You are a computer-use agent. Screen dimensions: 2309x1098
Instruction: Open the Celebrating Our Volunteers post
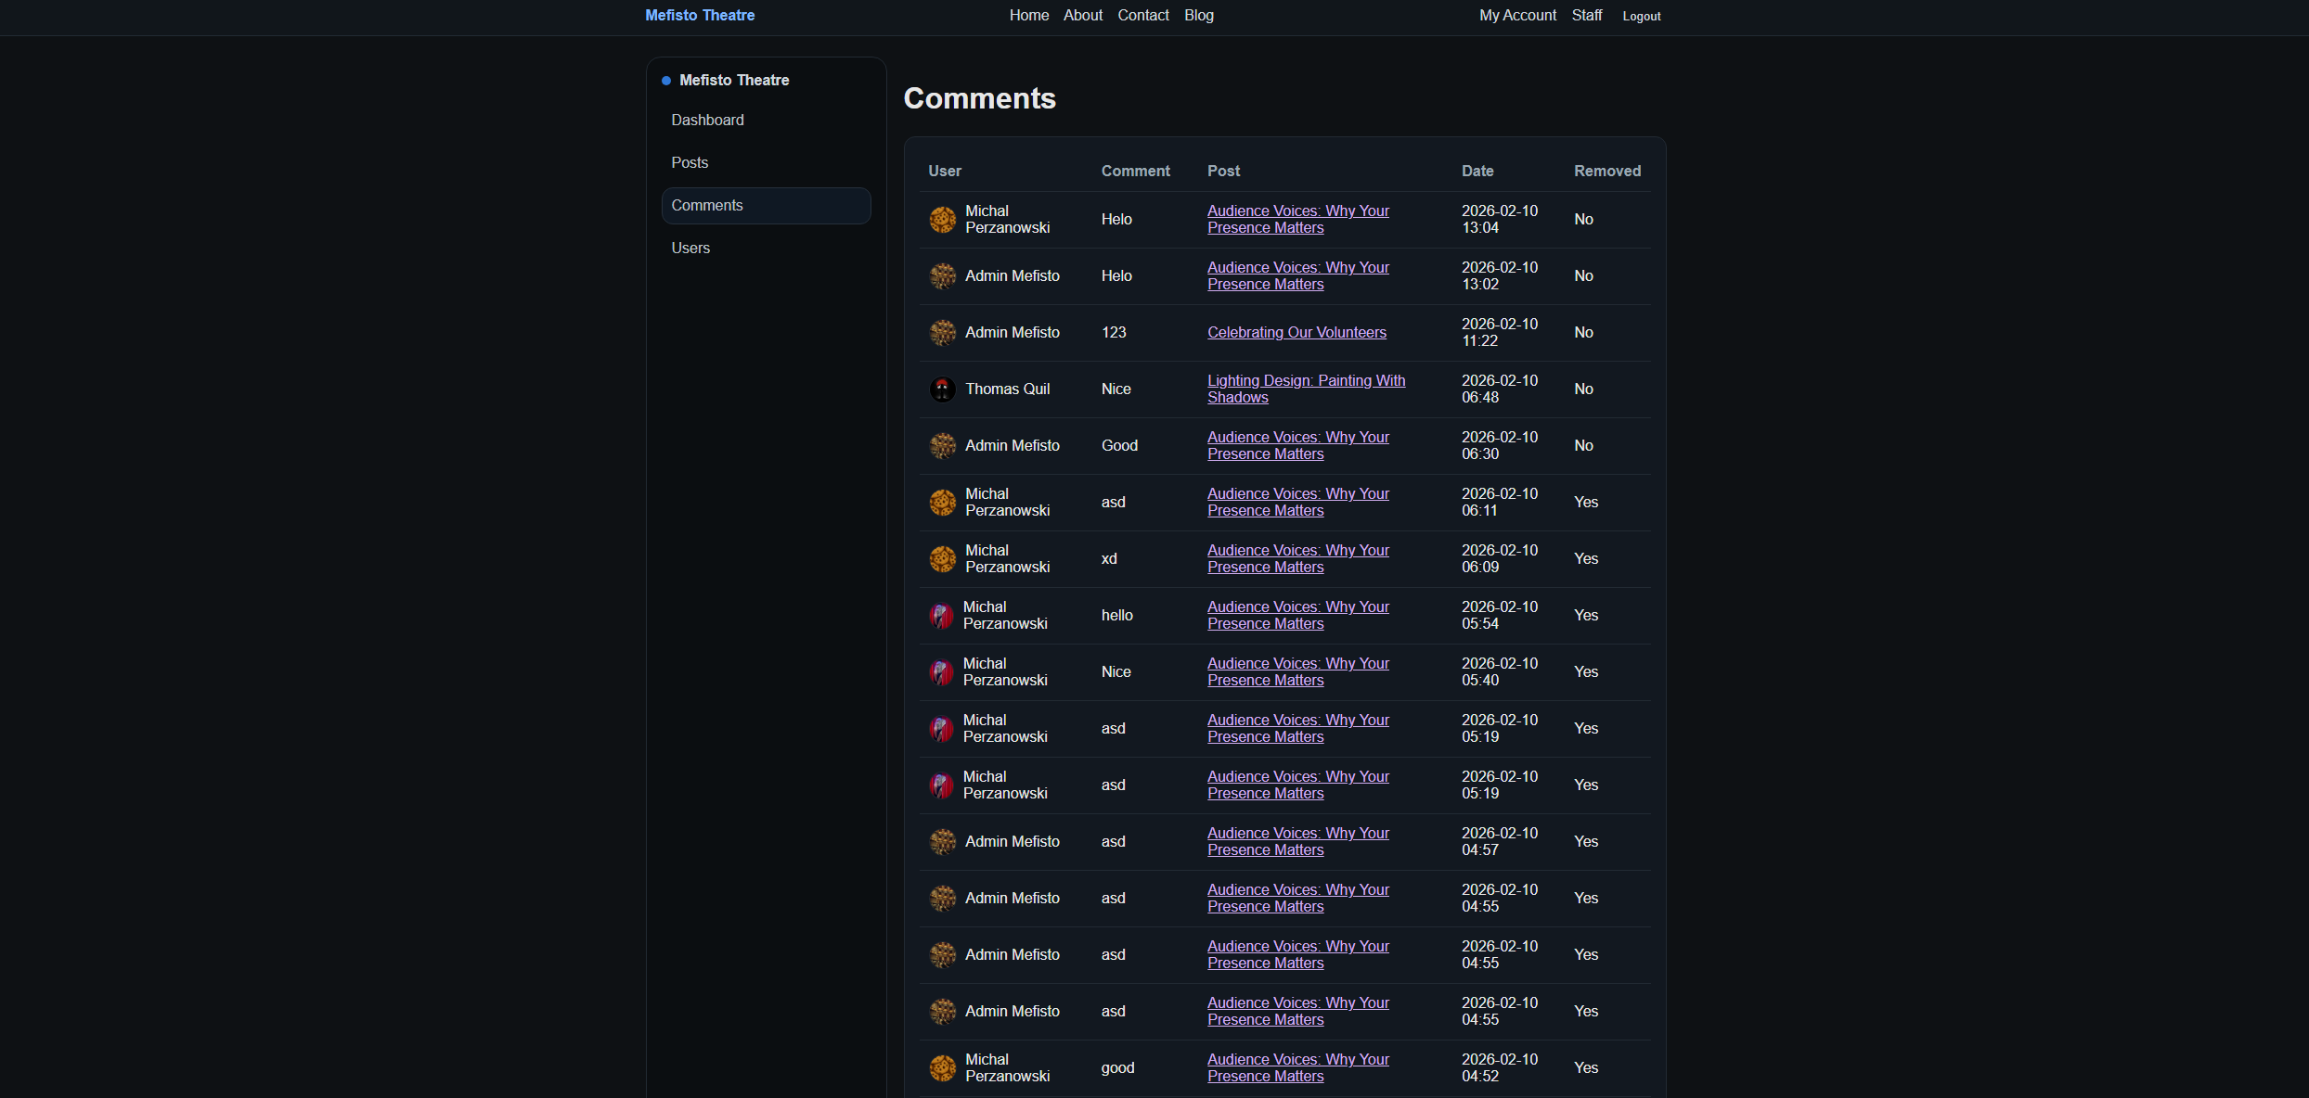[x=1296, y=332]
